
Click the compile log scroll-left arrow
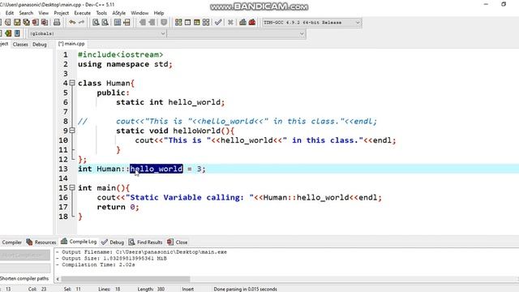pyautogui.click(x=58, y=279)
